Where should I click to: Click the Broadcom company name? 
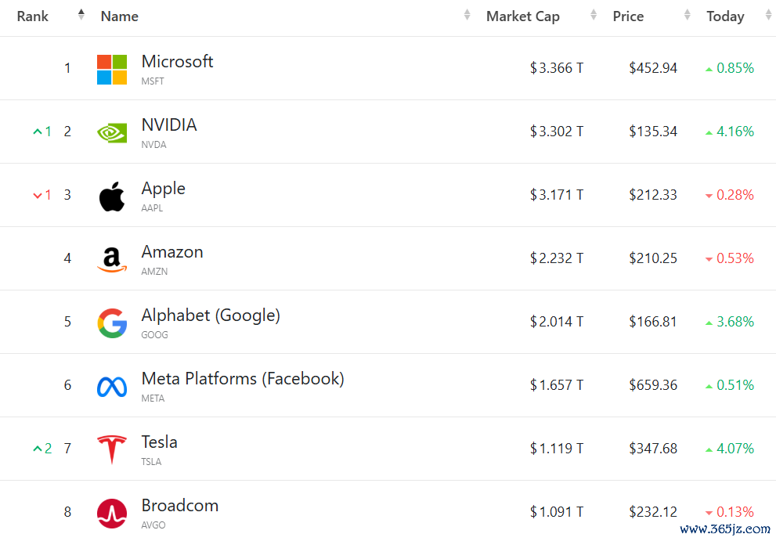click(x=180, y=506)
